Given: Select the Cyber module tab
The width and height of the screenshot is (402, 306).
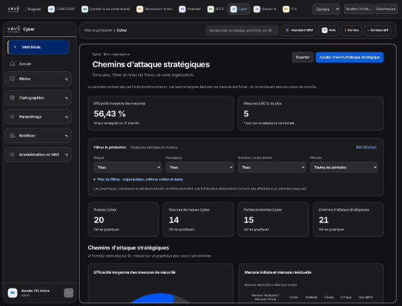Looking at the screenshot, I should [239, 9].
